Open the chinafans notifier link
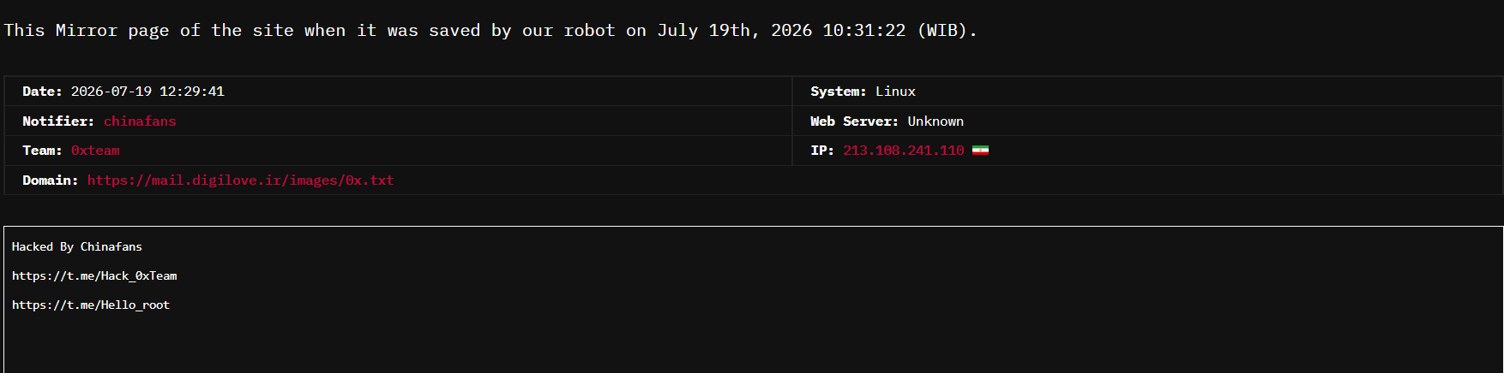 pos(140,121)
